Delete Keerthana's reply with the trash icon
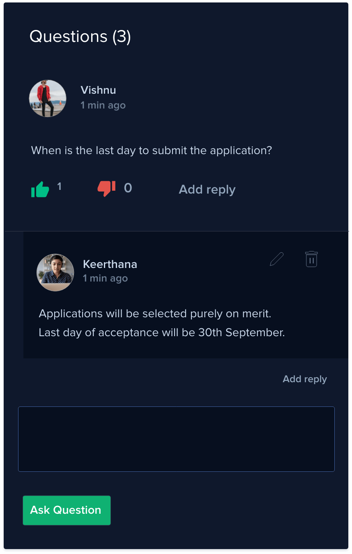The image size is (352, 554). (311, 259)
